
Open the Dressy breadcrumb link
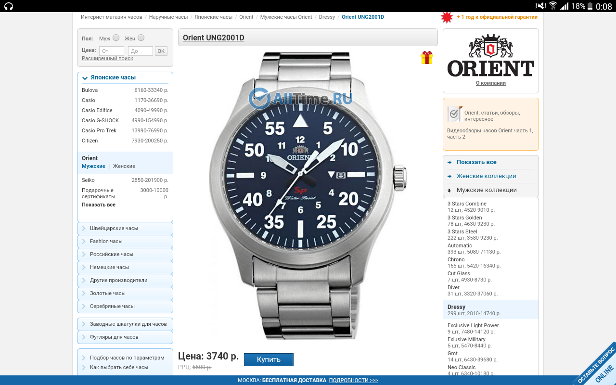(x=327, y=17)
